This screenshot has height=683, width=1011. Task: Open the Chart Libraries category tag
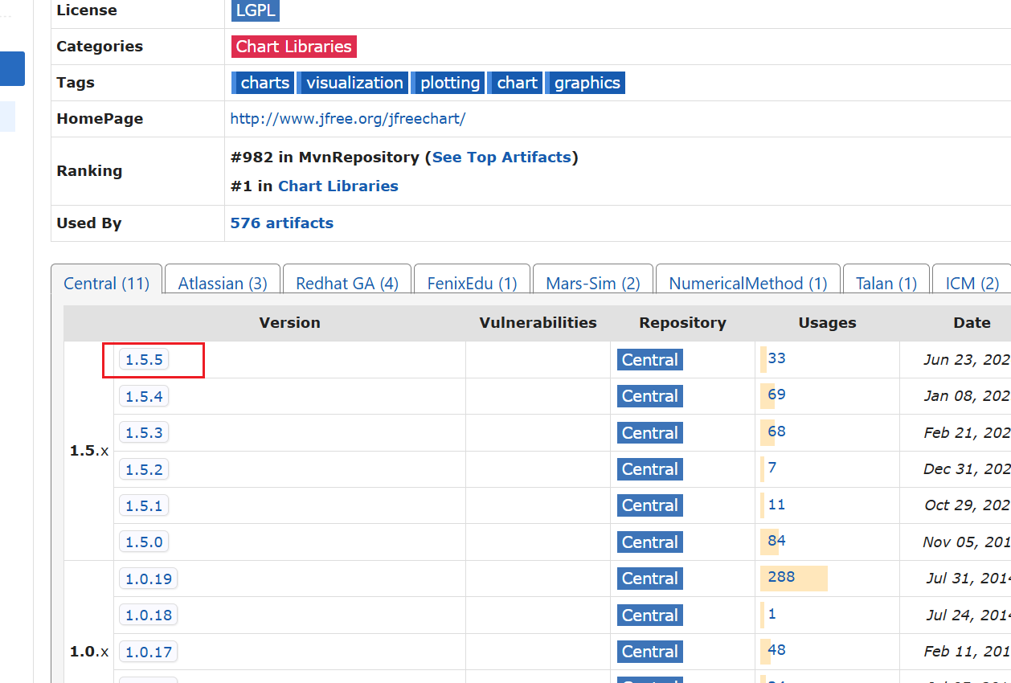pyautogui.click(x=293, y=47)
